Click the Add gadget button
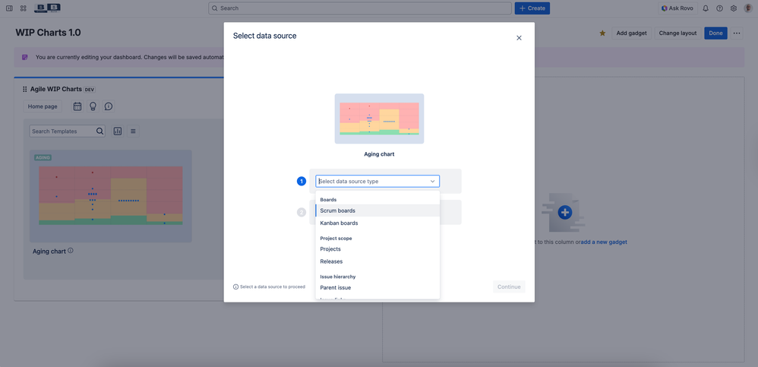 tap(632, 33)
